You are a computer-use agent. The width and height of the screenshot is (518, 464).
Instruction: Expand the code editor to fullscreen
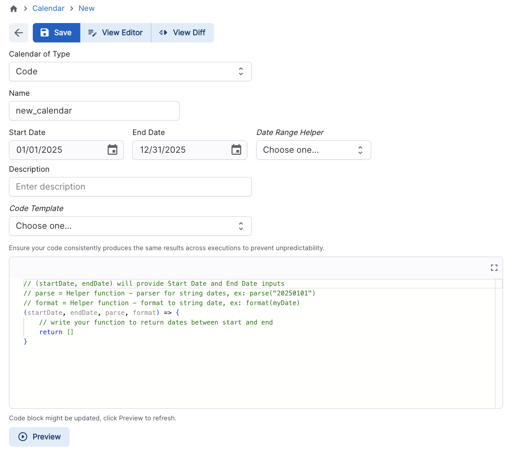pyautogui.click(x=494, y=268)
